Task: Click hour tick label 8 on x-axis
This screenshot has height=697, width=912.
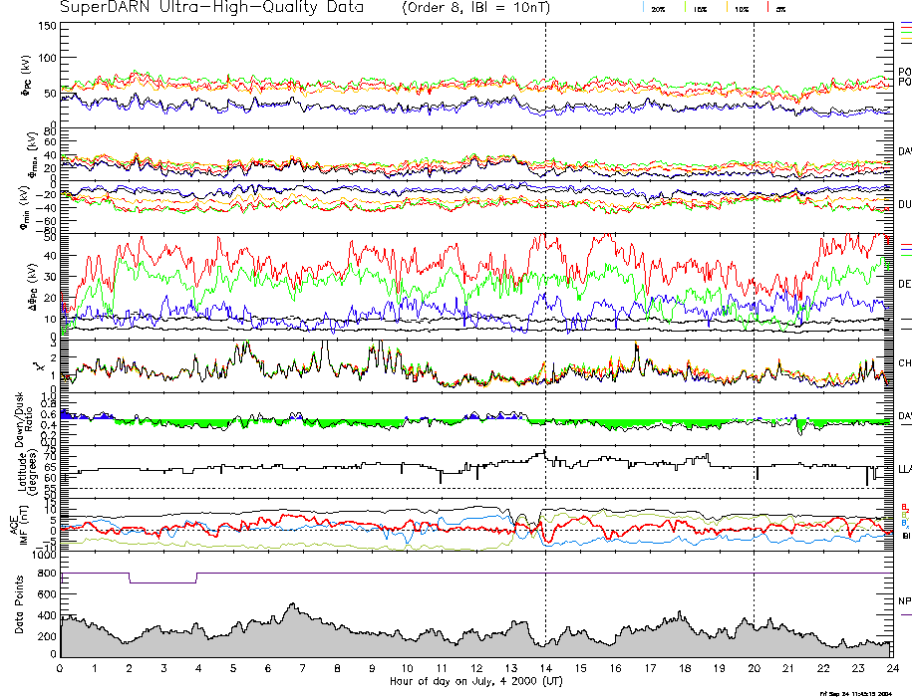Action: [337, 668]
